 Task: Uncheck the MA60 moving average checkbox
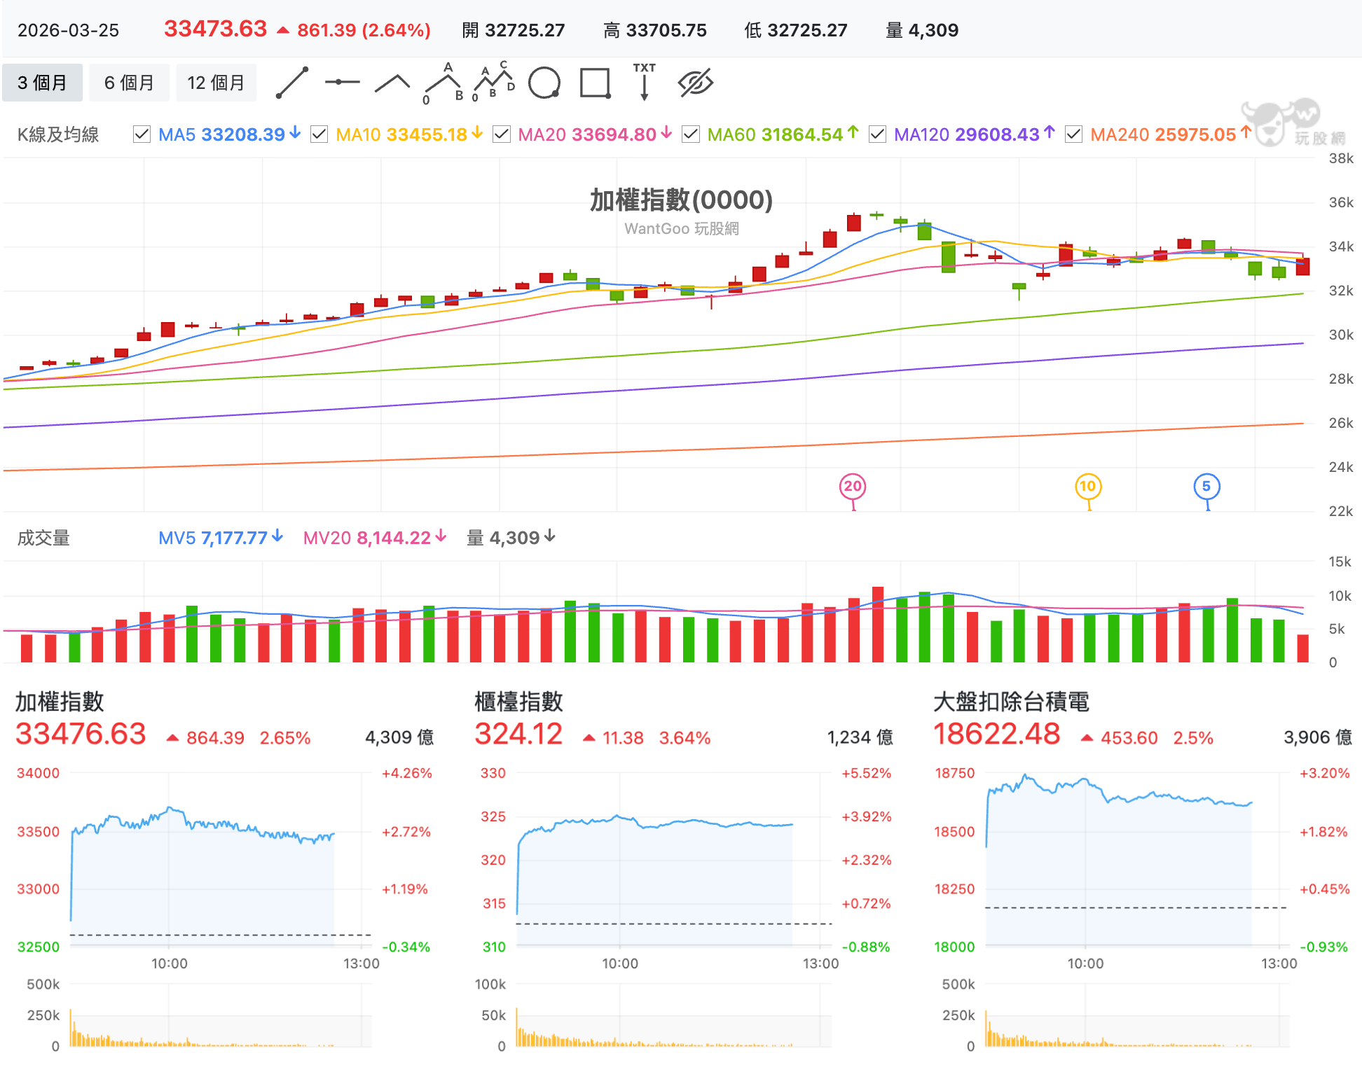(x=691, y=134)
